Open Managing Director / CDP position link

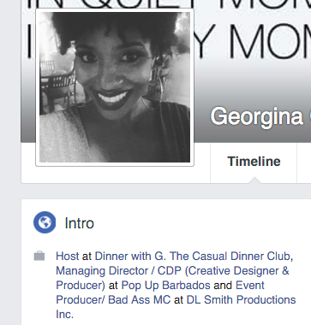pyautogui.click(x=172, y=270)
